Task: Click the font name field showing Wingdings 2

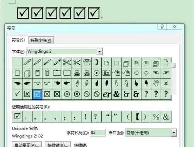Action: point(62,51)
